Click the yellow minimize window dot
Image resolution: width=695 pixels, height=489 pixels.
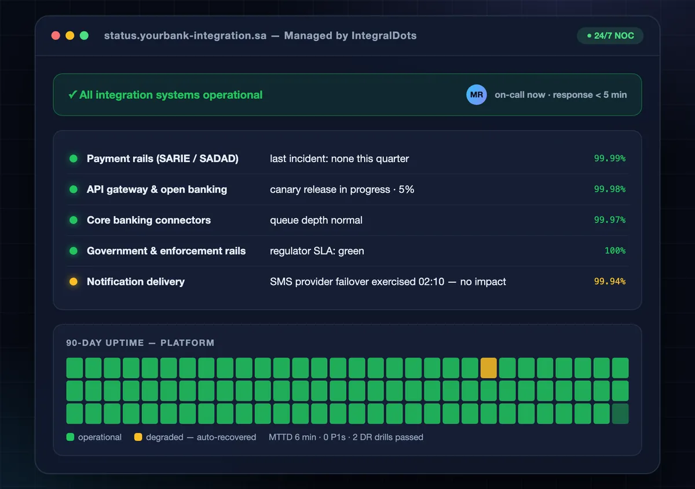pyautogui.click(x=70, y=35)
